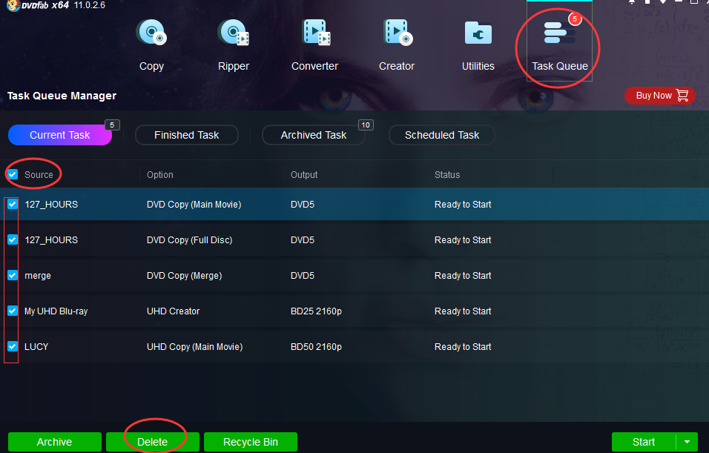Click the LUCY source name
This screenshot has height=453, width=709.
tap(36, 347)
